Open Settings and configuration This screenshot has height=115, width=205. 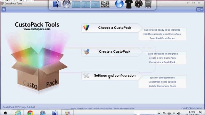click(112, 76)
